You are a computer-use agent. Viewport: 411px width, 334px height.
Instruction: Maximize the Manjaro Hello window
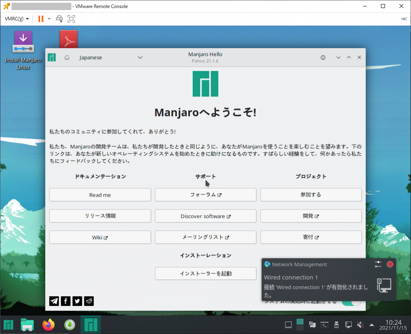pyautogui.click(x=349, y=57)
